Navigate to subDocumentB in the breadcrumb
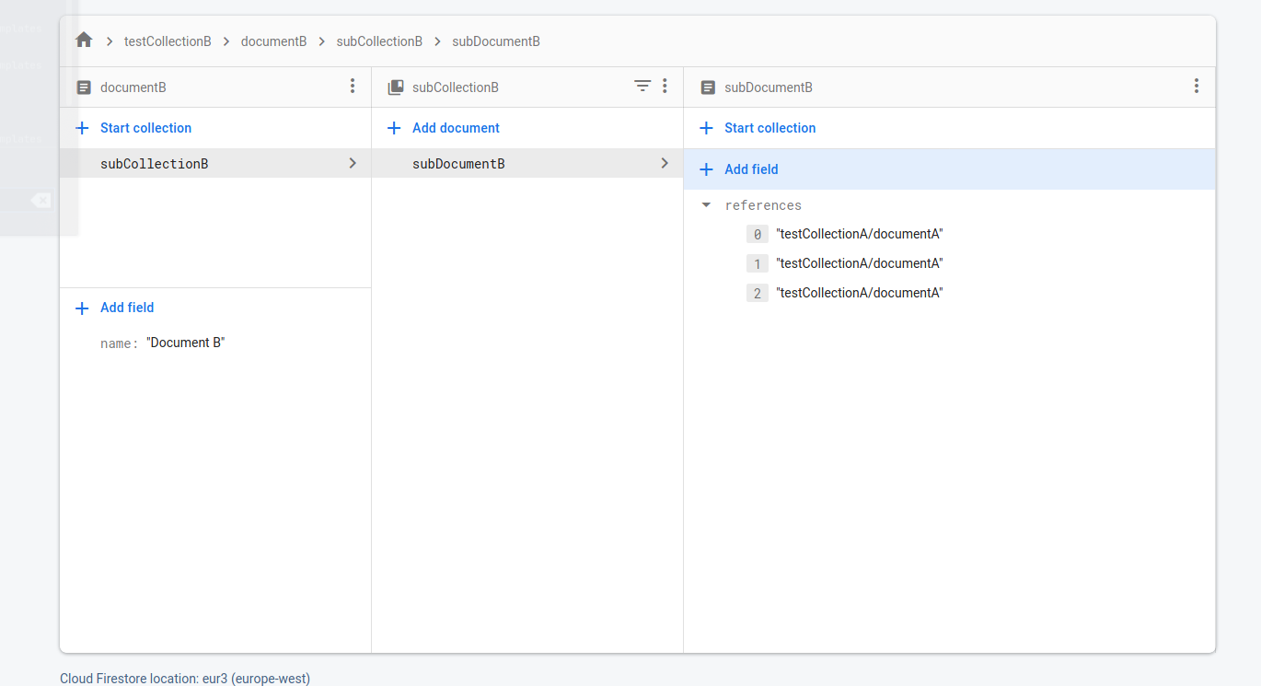1261x686 pixels. (x=496, y=41)
